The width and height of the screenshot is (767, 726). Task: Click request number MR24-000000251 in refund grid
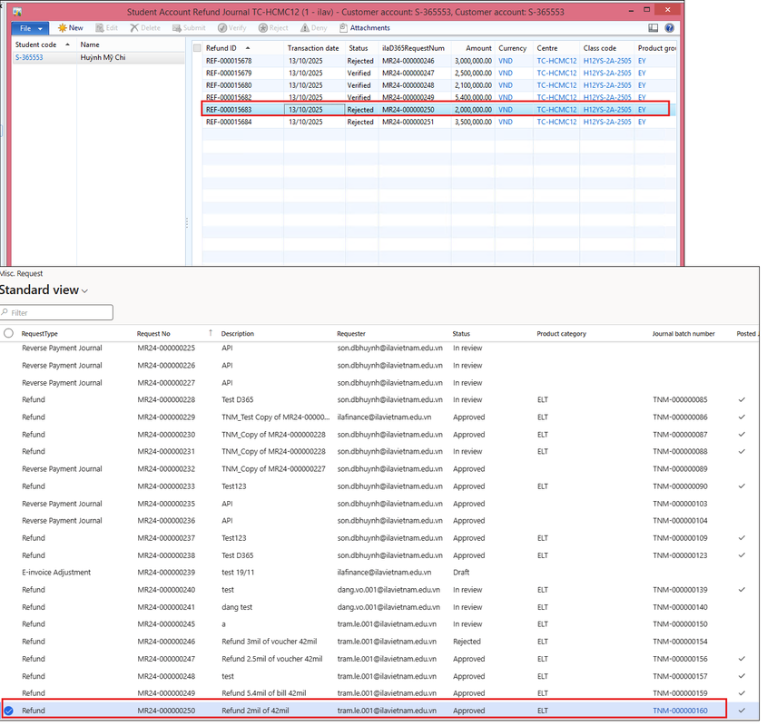(x=408, y=122)
